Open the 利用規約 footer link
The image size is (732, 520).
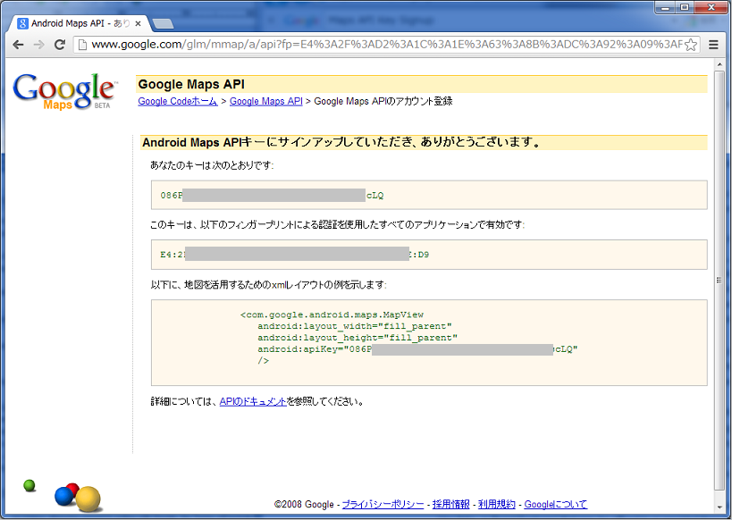(497, 504)
